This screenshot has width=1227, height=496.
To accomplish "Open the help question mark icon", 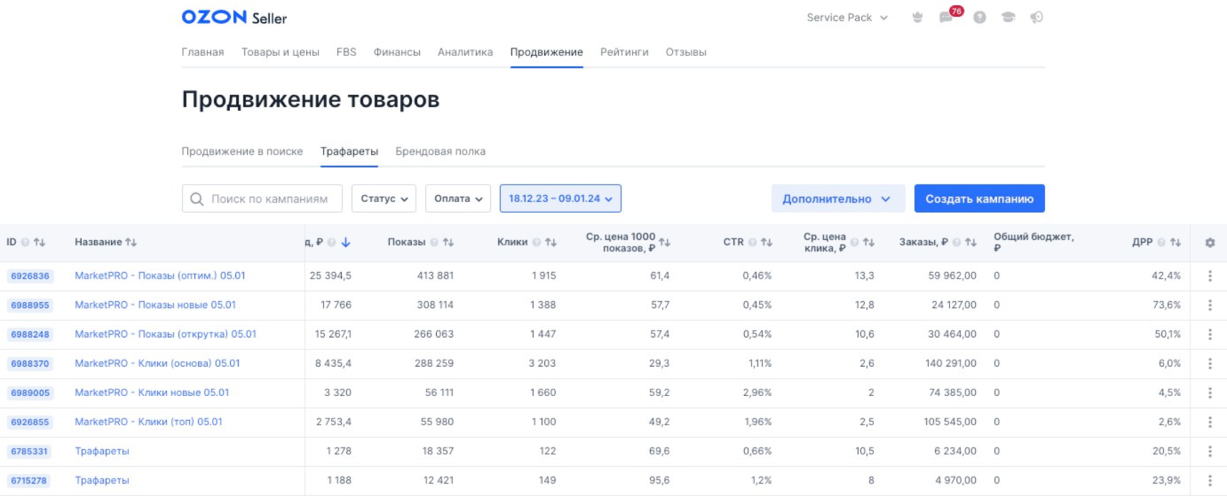I will coord(979,18).
